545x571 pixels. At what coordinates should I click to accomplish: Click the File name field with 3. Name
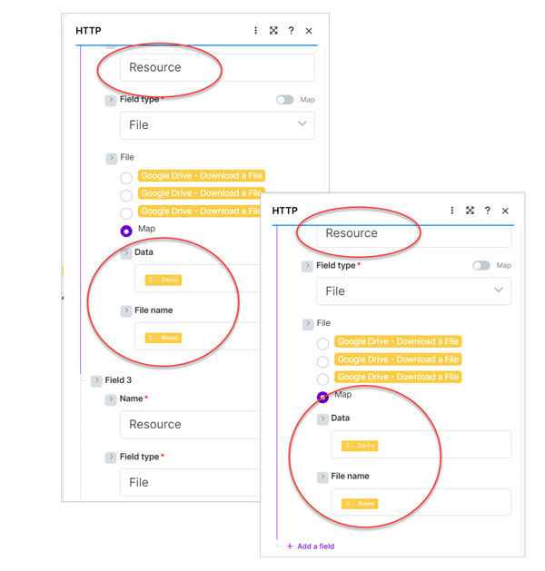(421, 503)
